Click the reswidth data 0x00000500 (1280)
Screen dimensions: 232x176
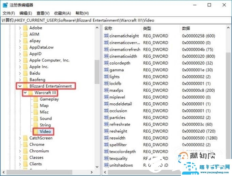(200, 138)
